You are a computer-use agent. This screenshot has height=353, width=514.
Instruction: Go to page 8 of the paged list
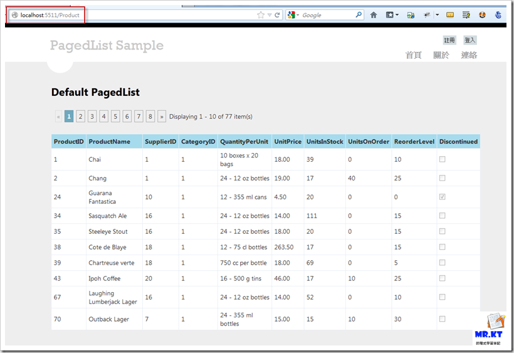point(150,117)
